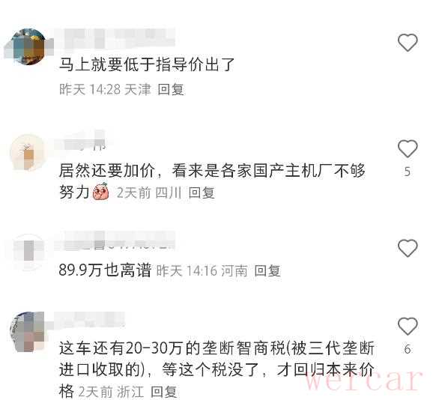Like the 89.9万也离谱 comment
Screen dimensions: 433x400
pyautogui.click(x=408, y=248)
